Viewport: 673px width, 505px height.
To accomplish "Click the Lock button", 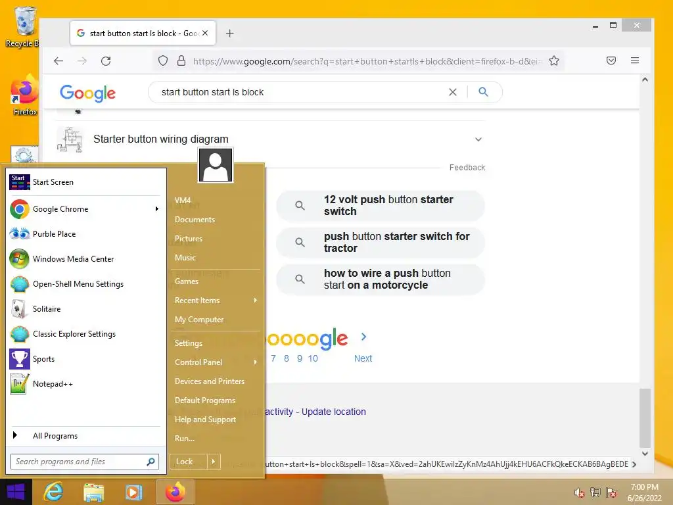I will [189, 462].
